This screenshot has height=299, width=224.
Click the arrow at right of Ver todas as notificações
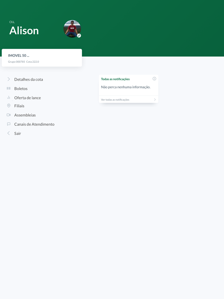155,100
